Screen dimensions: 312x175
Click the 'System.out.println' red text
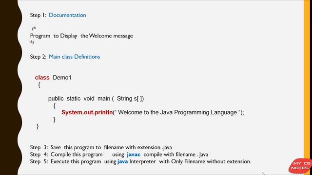tap(87, 112)
